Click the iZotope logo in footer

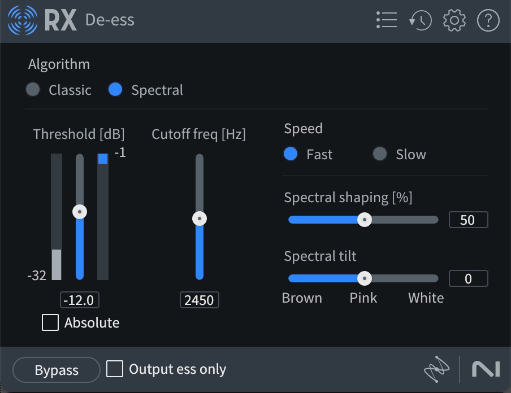(437, 369)
